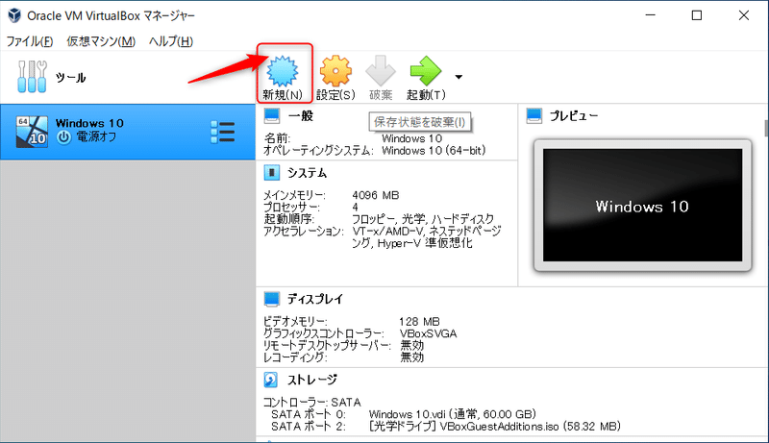The image size is (769, 443).
Task: Open the Windows 10 VM menu list icon
Action: click(223, 132)
